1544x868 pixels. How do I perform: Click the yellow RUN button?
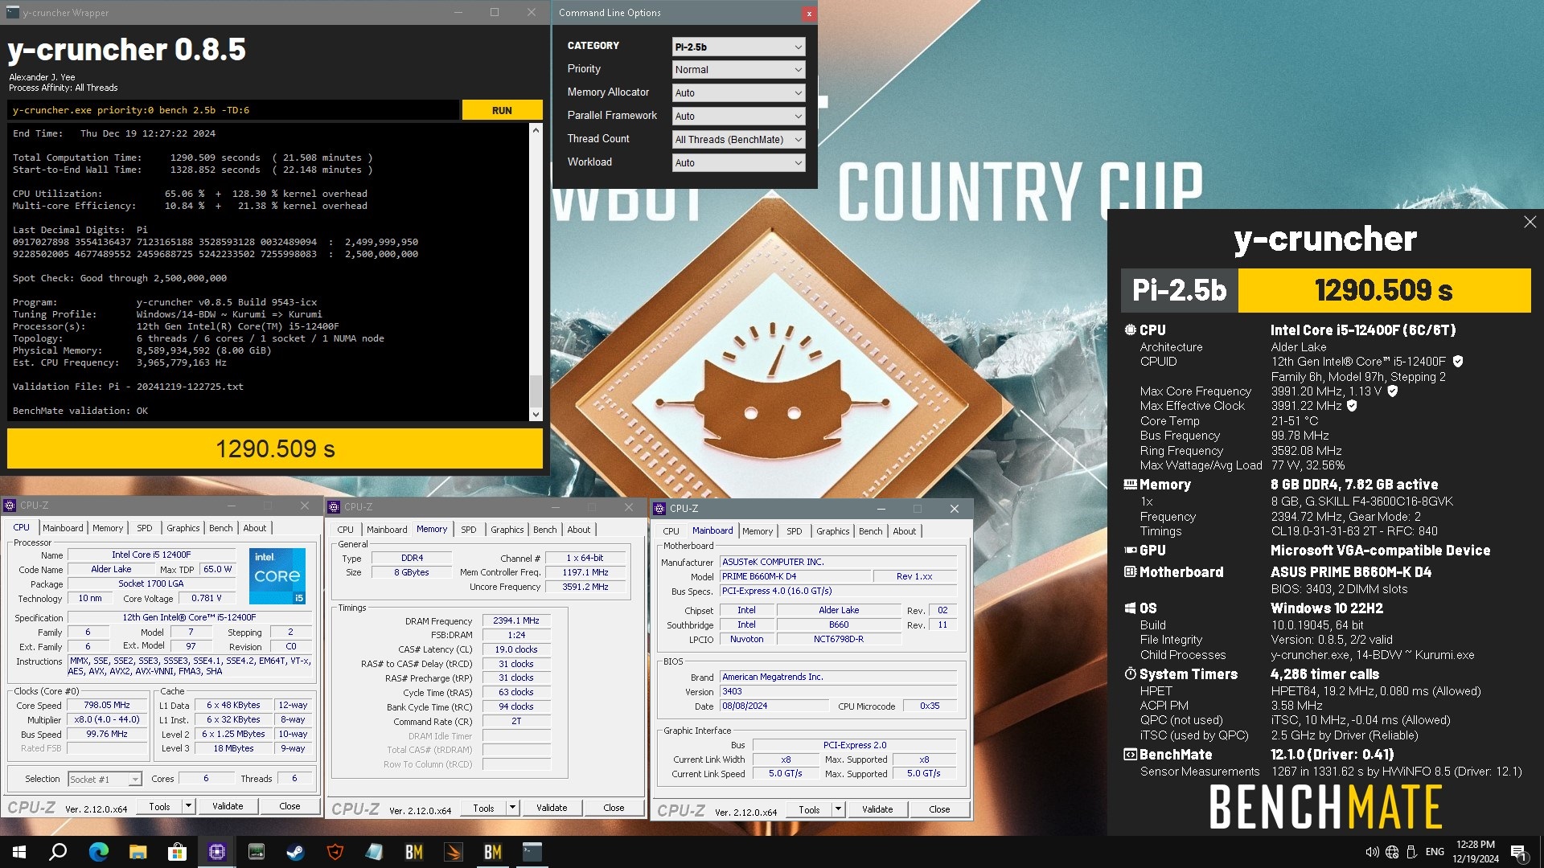(x=502, y=110)
